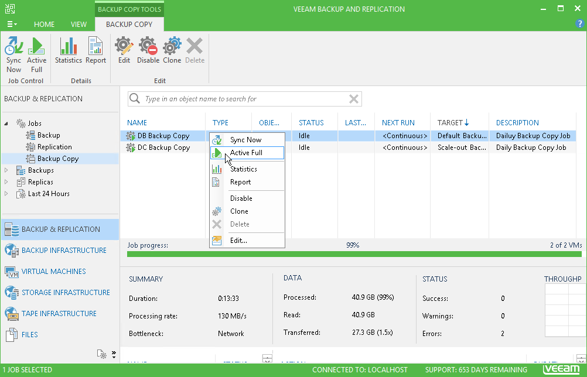Click the Edit gear-pencil ribbon icon
The height and width of the screenshot is (377, 587).
pyautogui.click(x=124, y=46)
